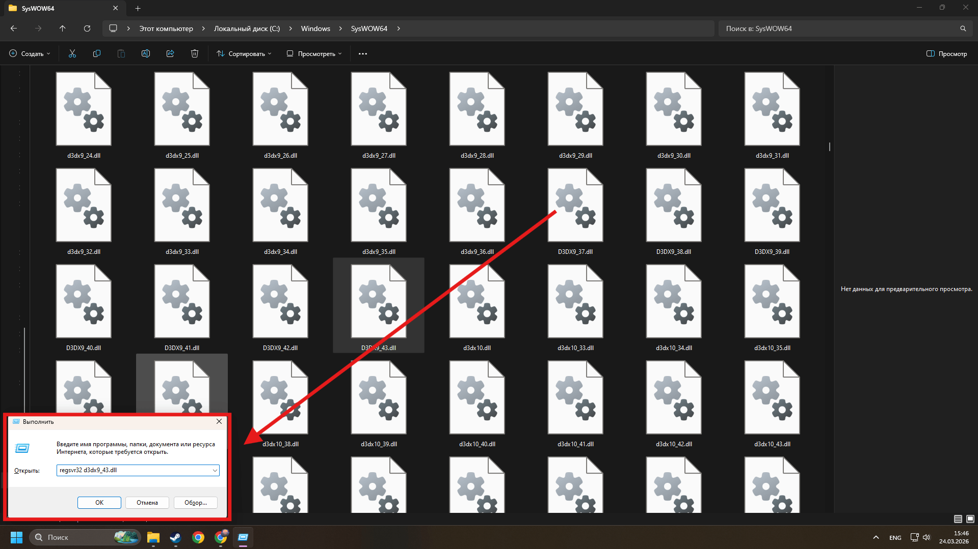Refresh the current folder view
The height and width of the screenshot is (549, 978).
pyautogui.click(x=87, y=28)
